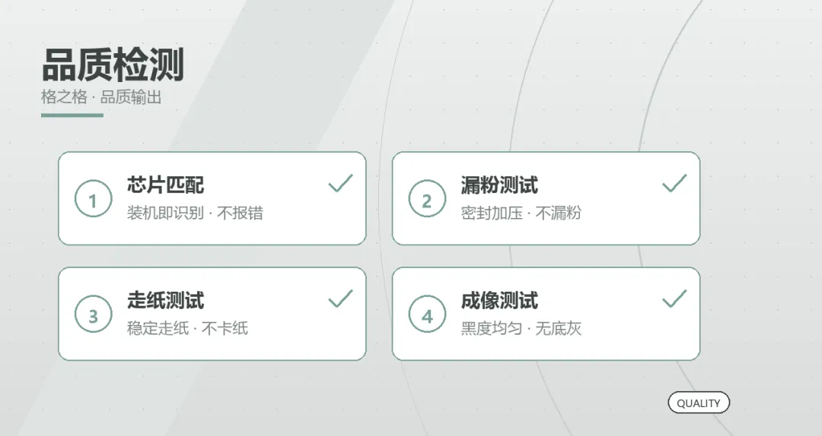This screenshot has width=822, height=436.
Task: Select the 成像测试 heading
Action: [499, 301]
